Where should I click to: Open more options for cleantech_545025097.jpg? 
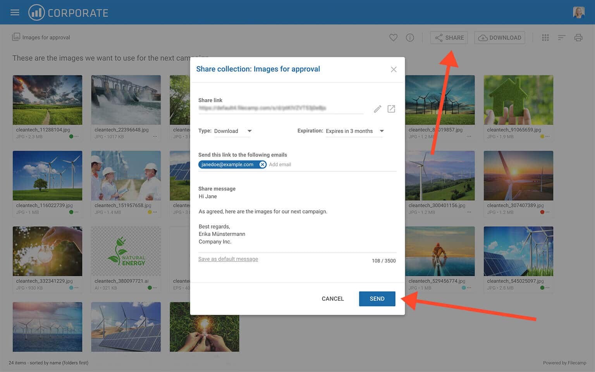tap(547, 288)
